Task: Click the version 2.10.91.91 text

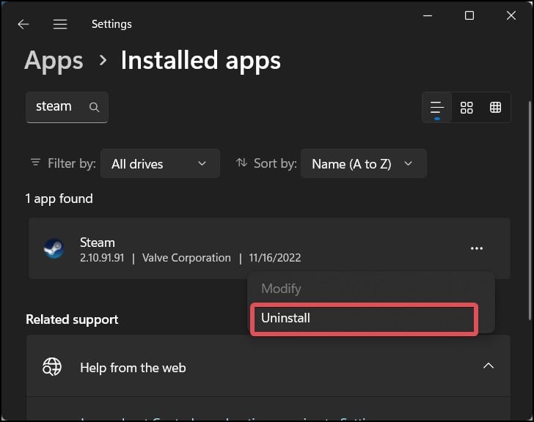Action: point(102,258)
